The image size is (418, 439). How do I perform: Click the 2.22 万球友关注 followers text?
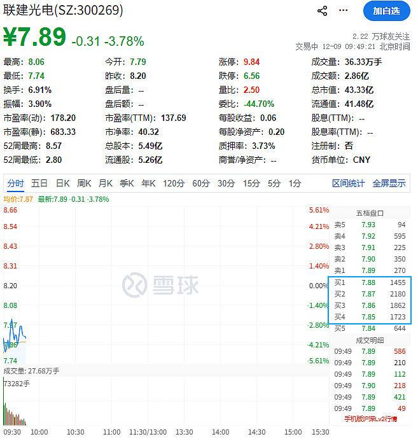tap(381, 36)
